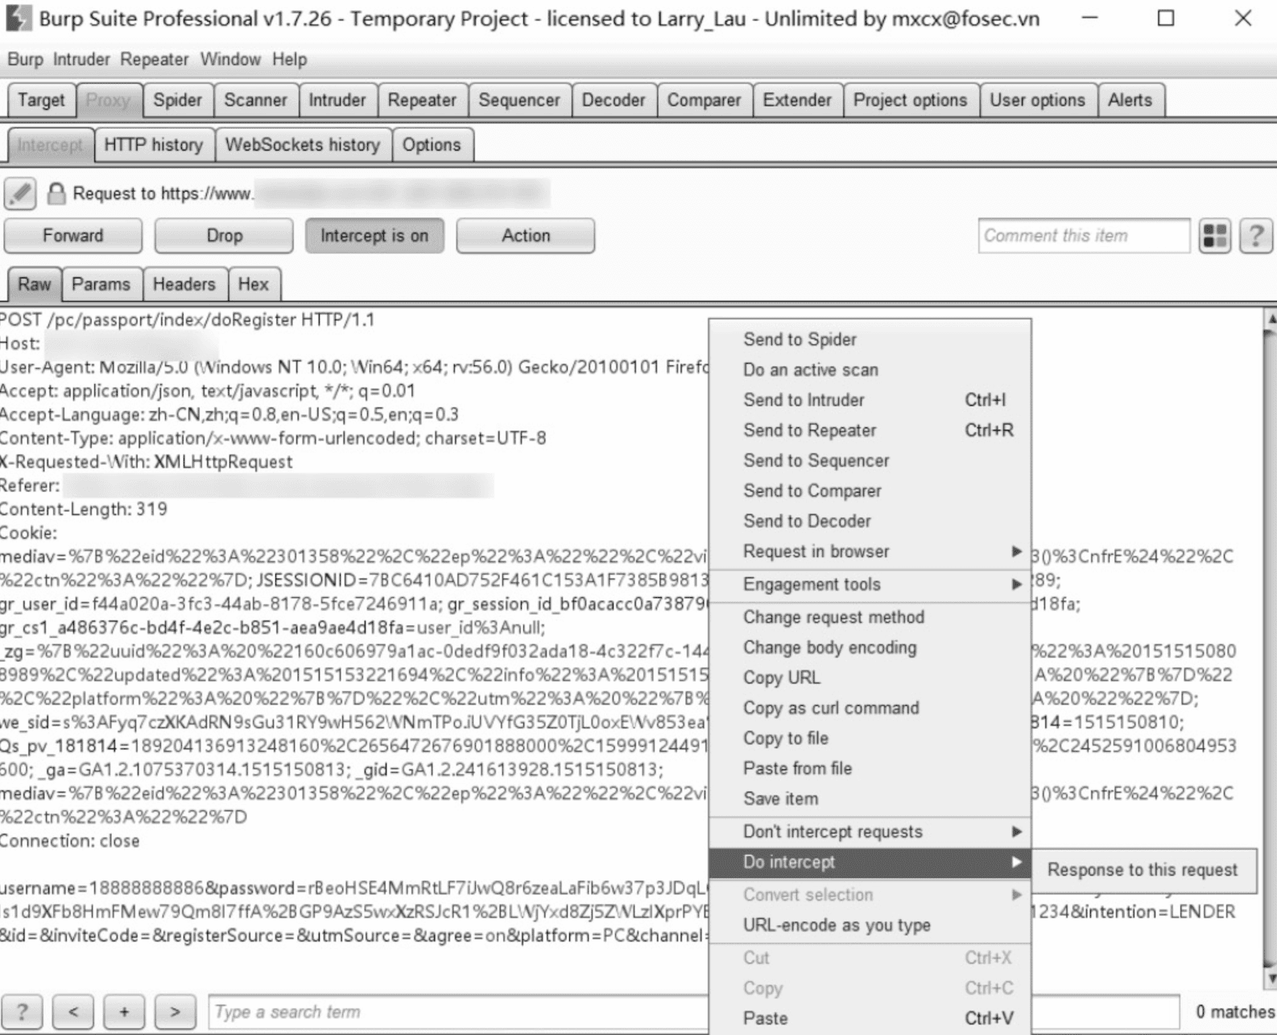This screenshot has width=1277, height=1035.
Task: Click the Burp Suite title bar logo
Action: click(18, 18)
